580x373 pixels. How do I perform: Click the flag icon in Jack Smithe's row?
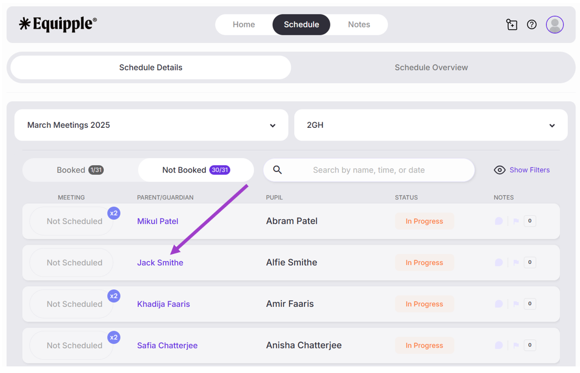tap(516, 263)
